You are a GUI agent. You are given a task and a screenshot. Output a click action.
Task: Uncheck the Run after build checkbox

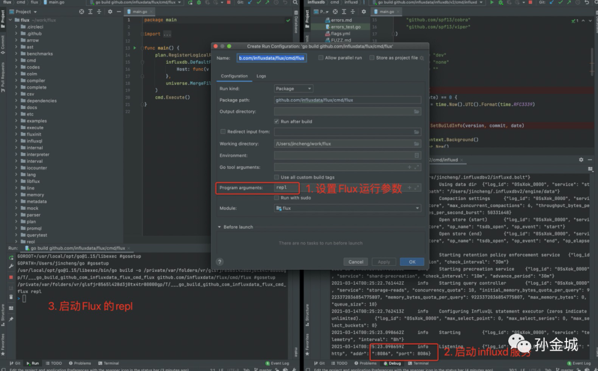click(277, 121)
